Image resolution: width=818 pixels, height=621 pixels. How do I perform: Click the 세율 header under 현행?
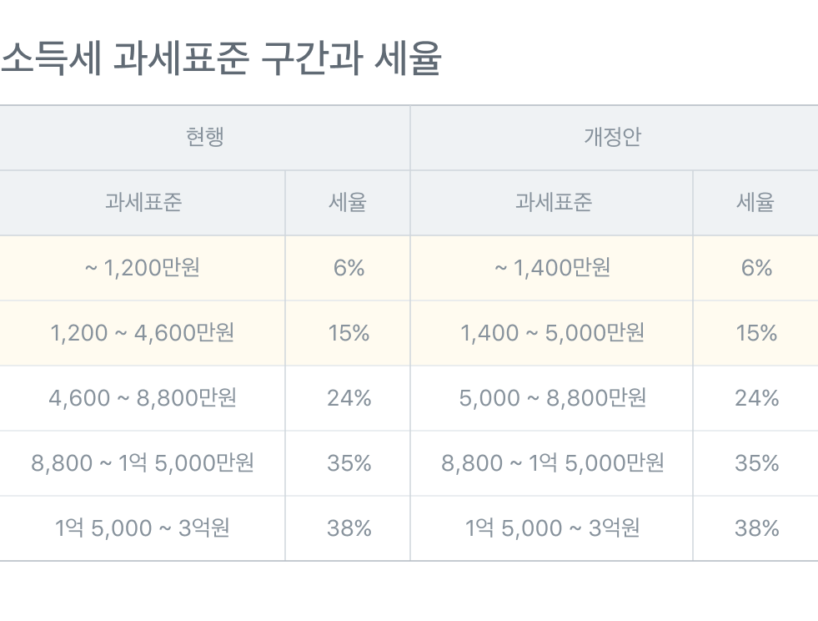[x=348, y=202]
